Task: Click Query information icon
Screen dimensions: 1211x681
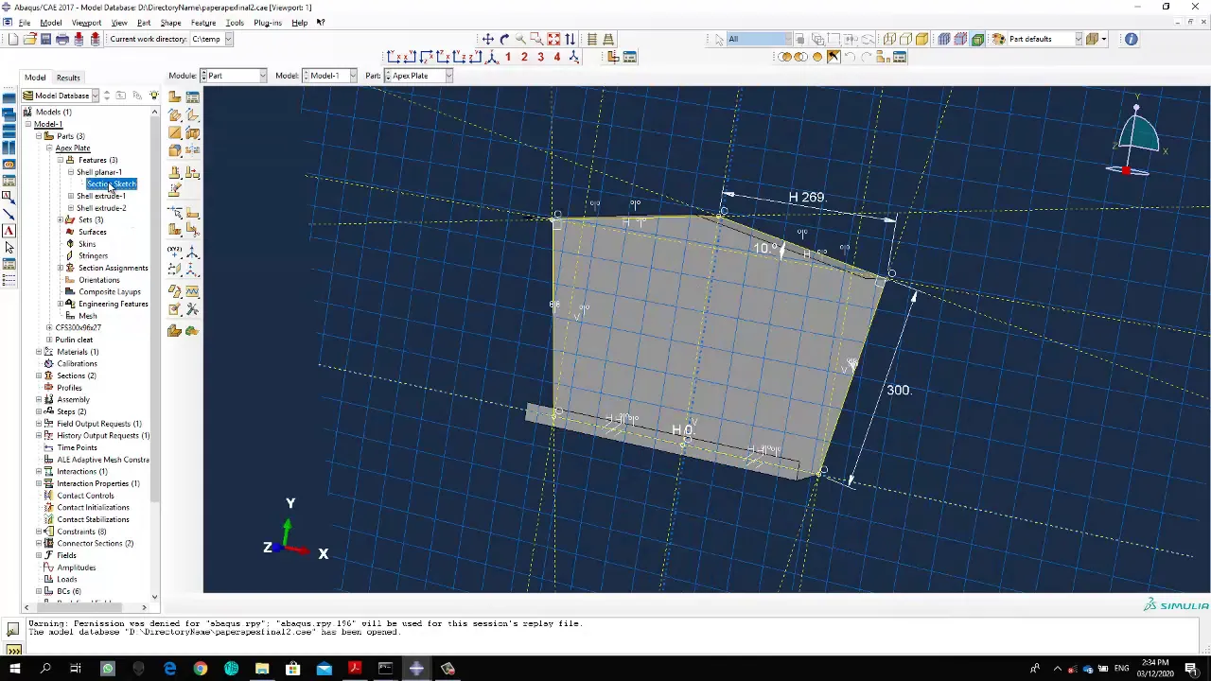Action: pos(1132,39)
